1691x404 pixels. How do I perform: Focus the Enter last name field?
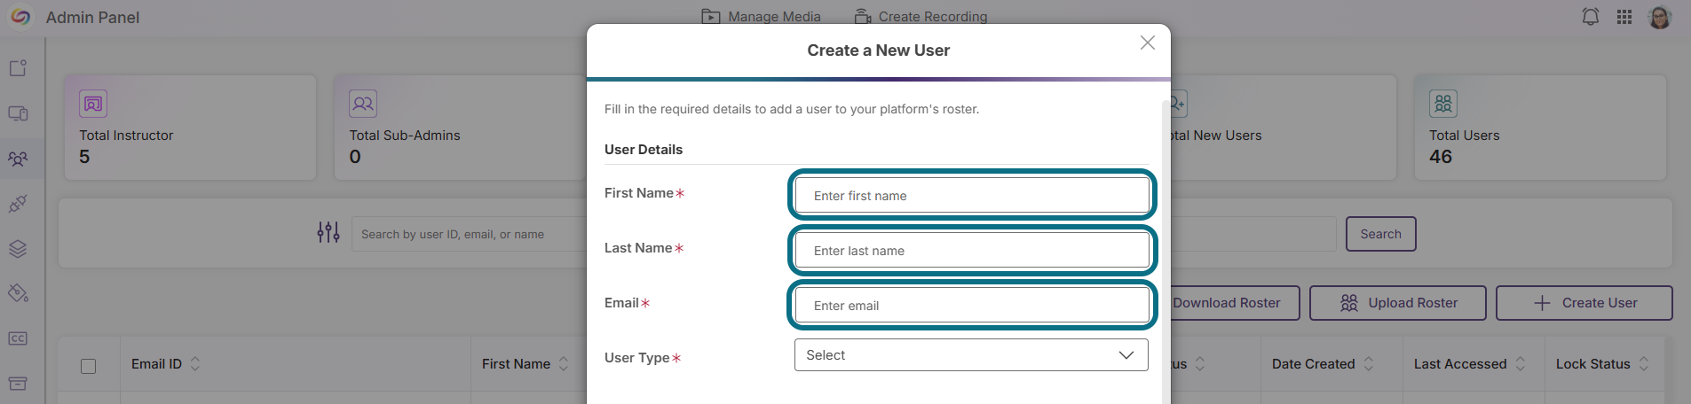(x=972, y=250)
